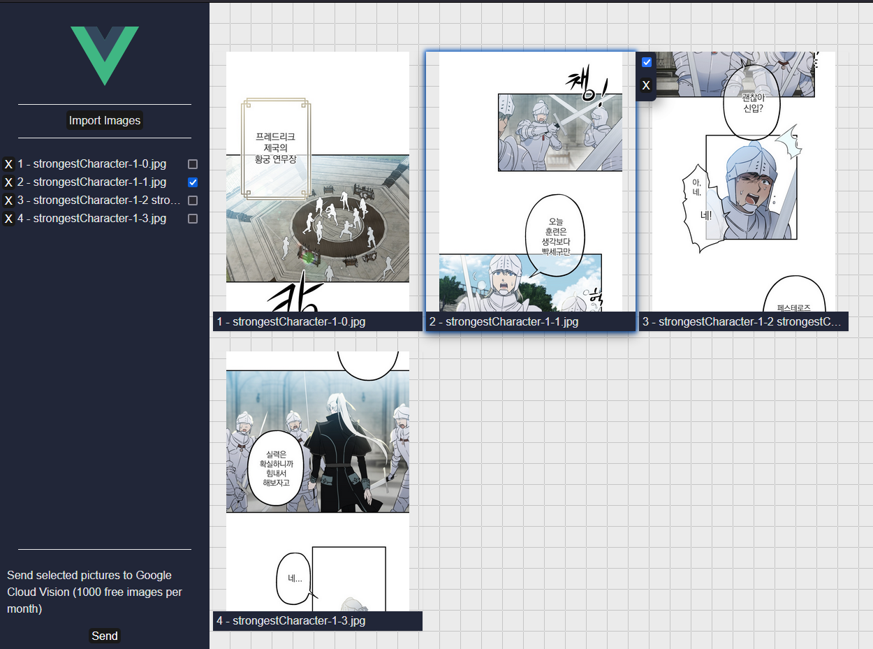The image size is (873, 649).
Task: Open thumbnail image of strongestCharacter-1-3.jpg
Action: tap(318, 481)
